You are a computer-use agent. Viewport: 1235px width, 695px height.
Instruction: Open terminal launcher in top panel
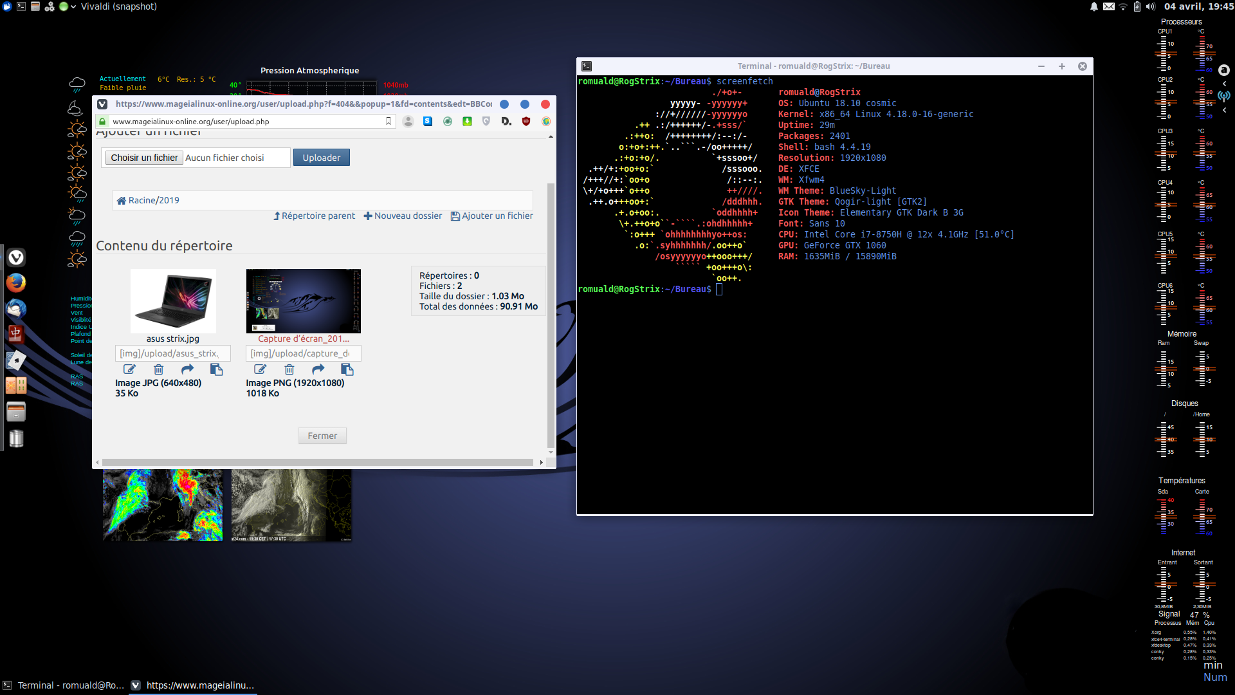point(21,6)
